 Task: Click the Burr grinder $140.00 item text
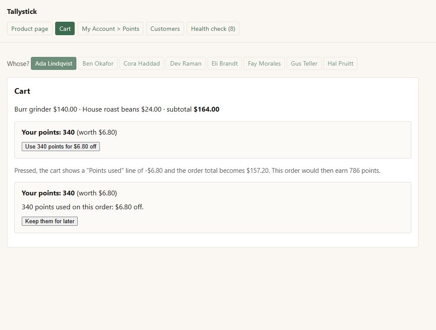click(x=46, y=109)
